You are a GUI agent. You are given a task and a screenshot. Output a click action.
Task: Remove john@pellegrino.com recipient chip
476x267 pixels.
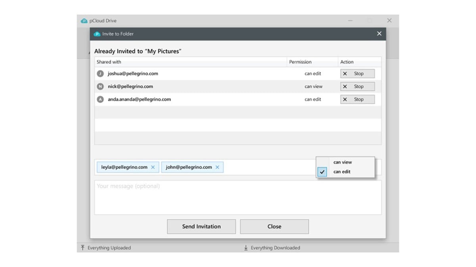point(217,167)
